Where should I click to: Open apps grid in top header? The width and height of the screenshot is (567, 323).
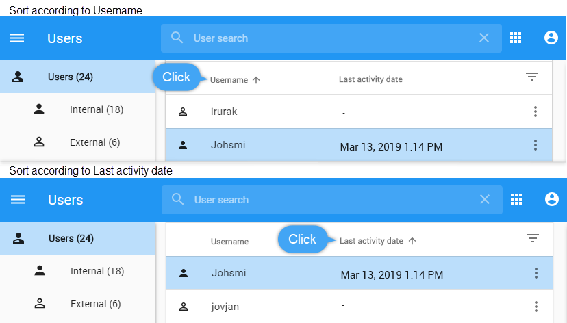[x=516, y=38]
